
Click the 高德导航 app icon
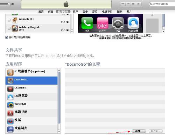click(x=10, y=113)
